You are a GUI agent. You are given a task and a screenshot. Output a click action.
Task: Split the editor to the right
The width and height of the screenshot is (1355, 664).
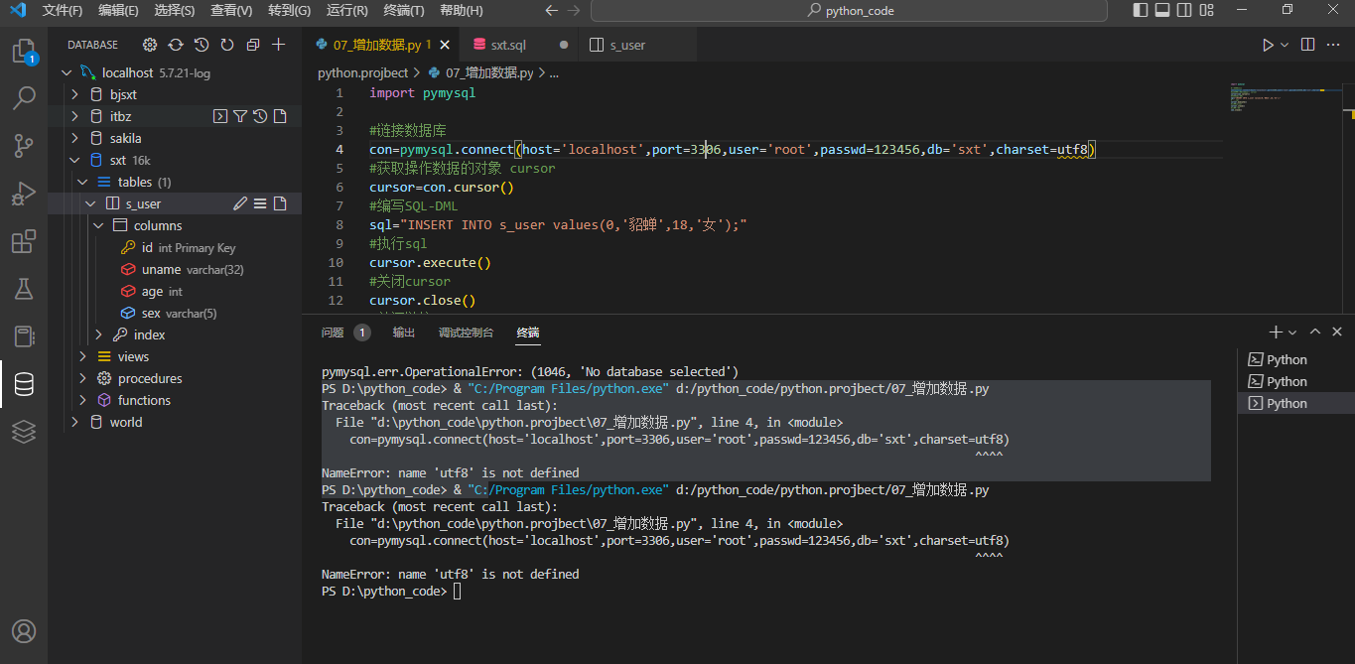[x=1308, y=45]
